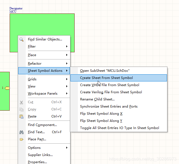Expand the View submenu arrow
The height and width of the screenshot is (164, 179).
[67, 86]
